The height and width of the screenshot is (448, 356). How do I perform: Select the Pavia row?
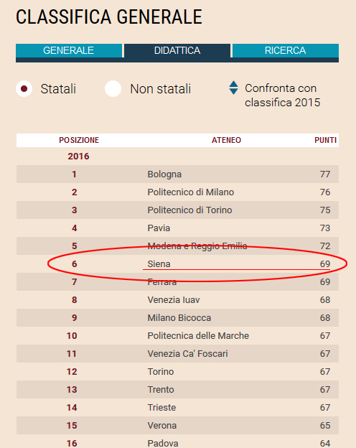pyautogui.click(x=177, y=228)
